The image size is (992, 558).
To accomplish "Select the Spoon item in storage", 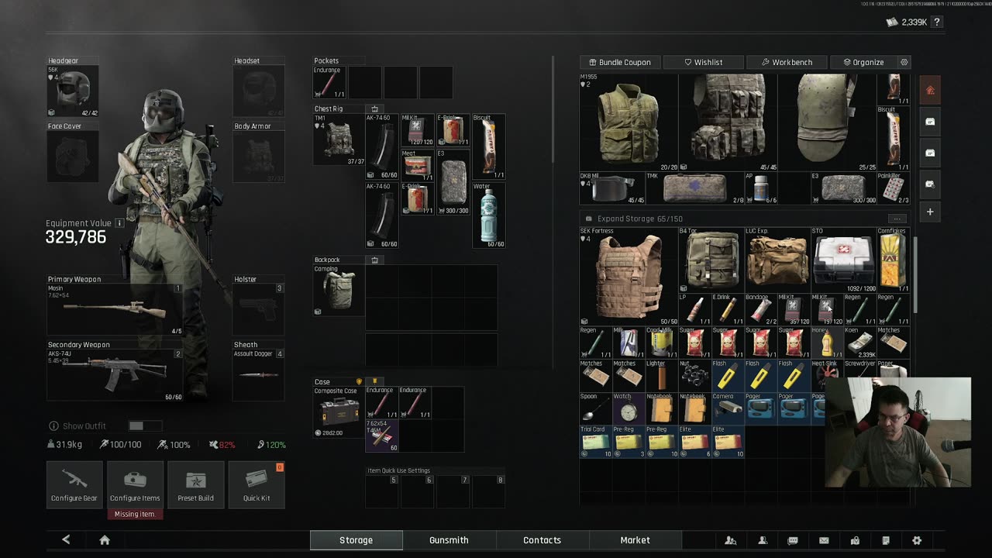I will (x=596, y=408).
